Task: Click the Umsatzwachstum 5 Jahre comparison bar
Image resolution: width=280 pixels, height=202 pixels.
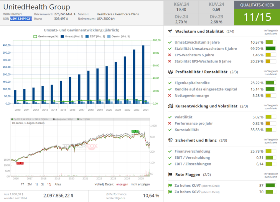Action: [x=271, y=42]
